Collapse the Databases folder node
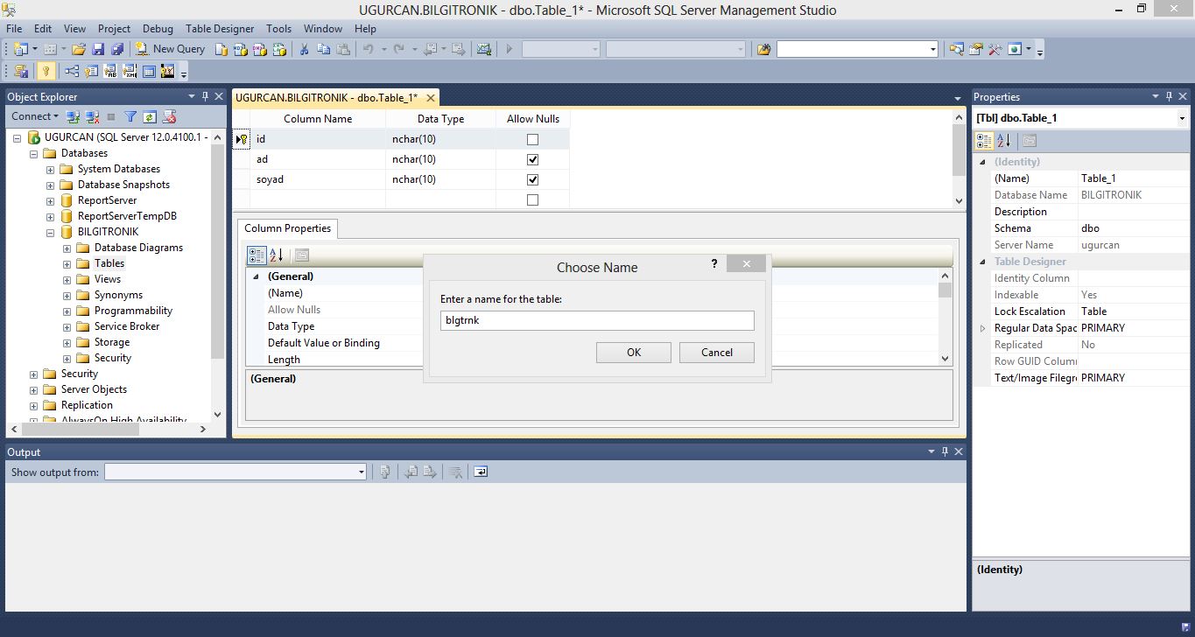Screen dimensions: 1195x637 pyautogui.click(x=33, y=153)
